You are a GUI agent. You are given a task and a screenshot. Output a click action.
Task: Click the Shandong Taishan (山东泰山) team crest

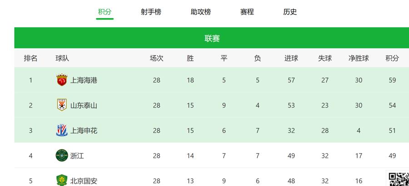click(x=62, y=105)
